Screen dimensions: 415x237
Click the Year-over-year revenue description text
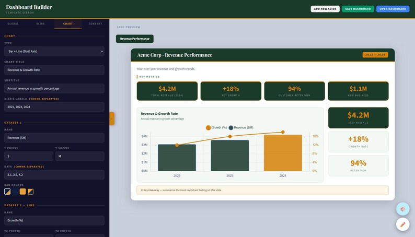(166, 69)
